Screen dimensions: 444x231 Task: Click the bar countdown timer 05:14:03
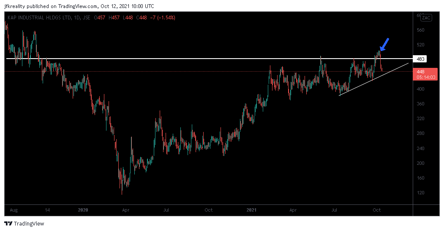tap(426, 77)
